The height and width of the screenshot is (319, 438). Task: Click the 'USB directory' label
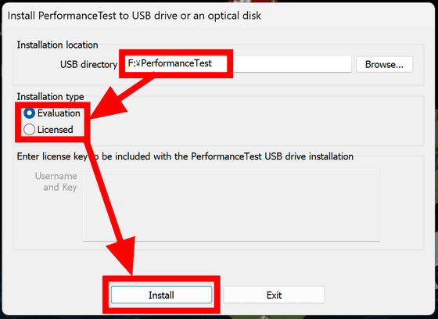point(88,65)
